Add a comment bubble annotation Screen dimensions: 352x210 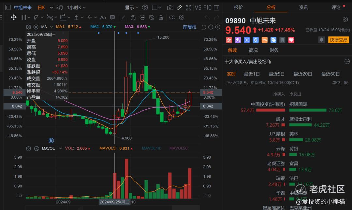tap(112, 17)
